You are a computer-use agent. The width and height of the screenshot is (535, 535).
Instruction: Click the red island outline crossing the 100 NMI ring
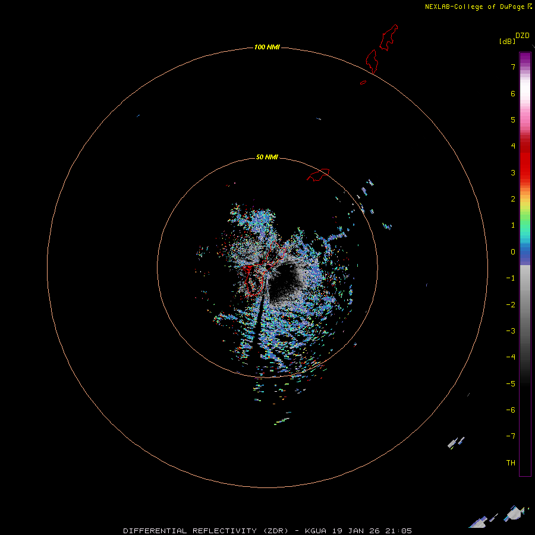click(x=372, y=61)
